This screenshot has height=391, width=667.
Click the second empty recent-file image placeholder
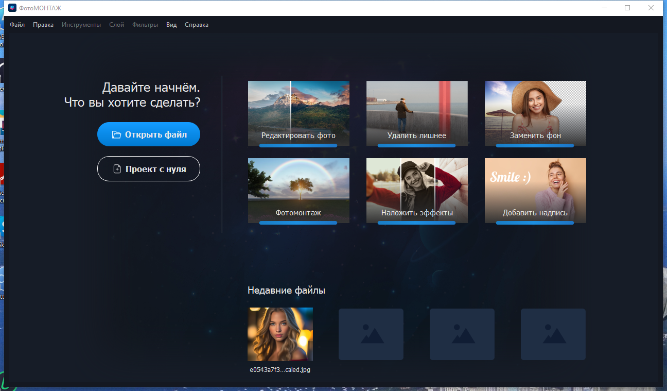pos(462,334)
